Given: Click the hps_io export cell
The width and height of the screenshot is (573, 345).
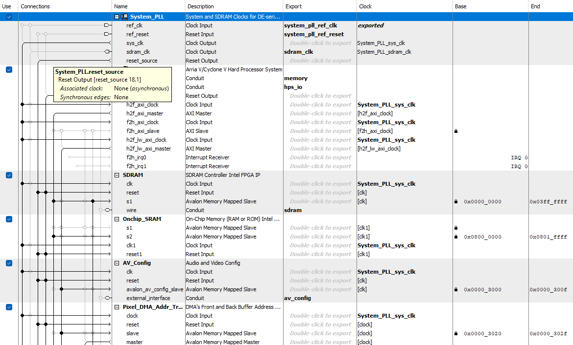Looking at the screenshot, I should 293,87.
